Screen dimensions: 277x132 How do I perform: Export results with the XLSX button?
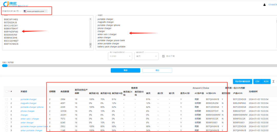point(266,81)
